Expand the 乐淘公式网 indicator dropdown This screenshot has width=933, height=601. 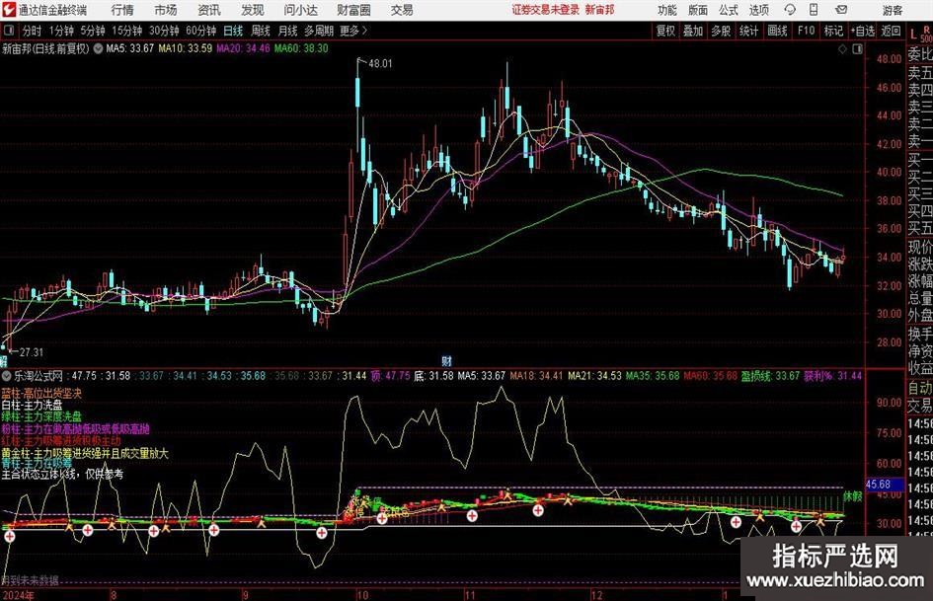coord(7,376)
